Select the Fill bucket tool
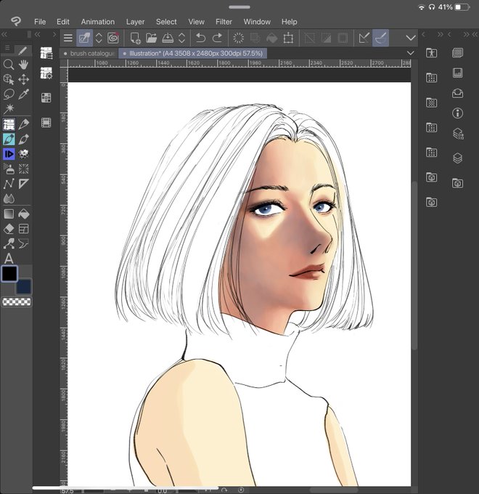The image size is (479, 494). [x=24, y=214]
